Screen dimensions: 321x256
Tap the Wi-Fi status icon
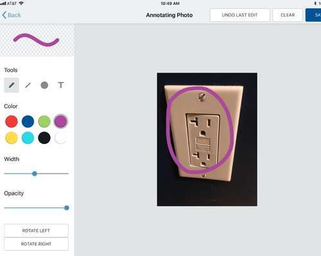pyautogui.click(x=21, y=3)
